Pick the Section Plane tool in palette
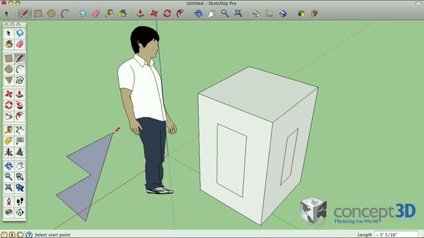The height and width of the screenshot is (238, 424). click(x=20, y=212)
